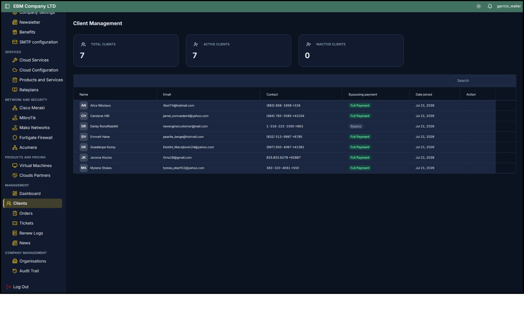Click the EBM Company LTD title

point(35,6)
